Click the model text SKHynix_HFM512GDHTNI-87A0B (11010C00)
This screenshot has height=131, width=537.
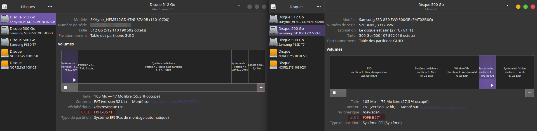tap(130, 20)
